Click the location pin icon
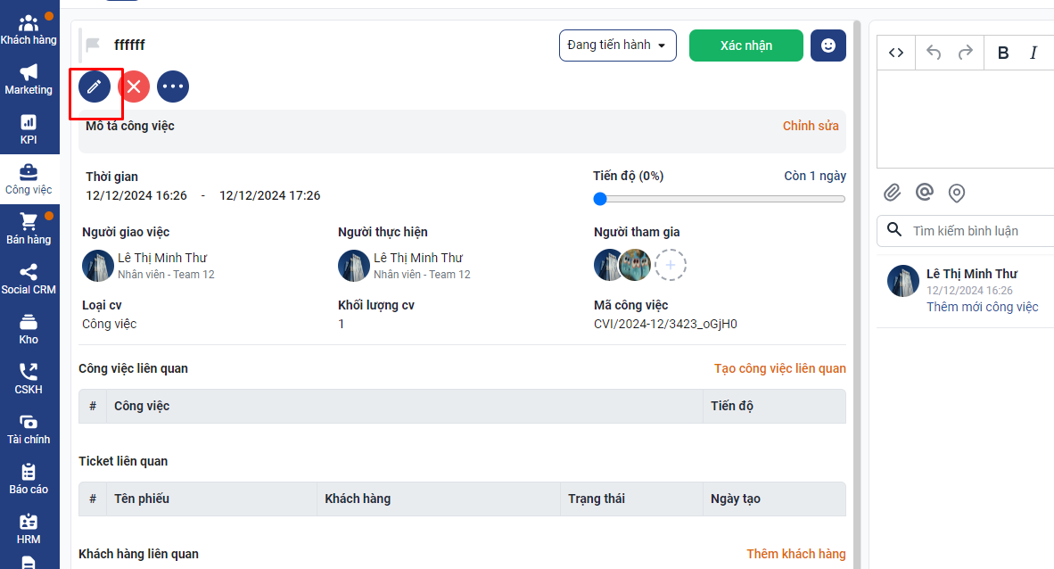 click(x=957, y=193)
